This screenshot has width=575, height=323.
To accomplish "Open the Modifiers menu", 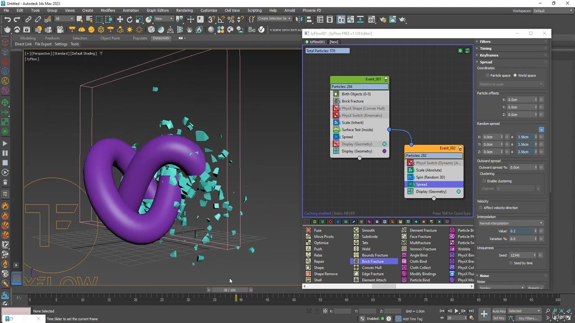I will [108, 10].
